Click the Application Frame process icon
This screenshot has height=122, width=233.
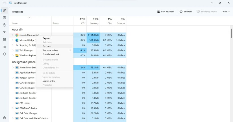coord(17,73)
